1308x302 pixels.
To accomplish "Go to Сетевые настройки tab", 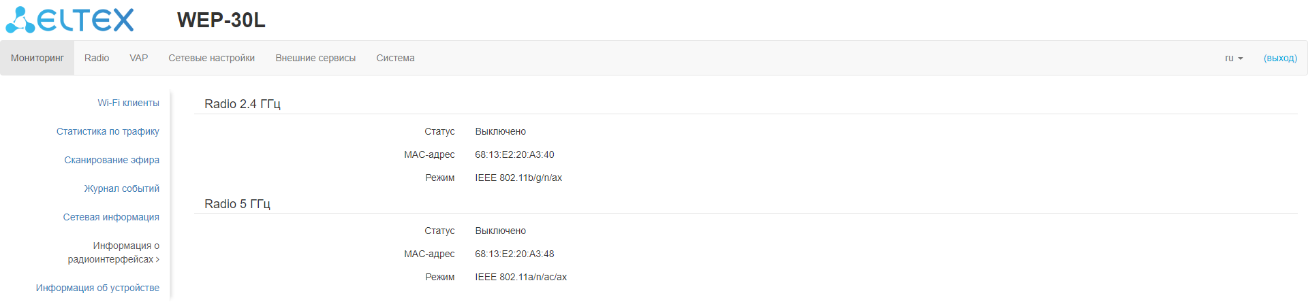I will pos(212,58).
